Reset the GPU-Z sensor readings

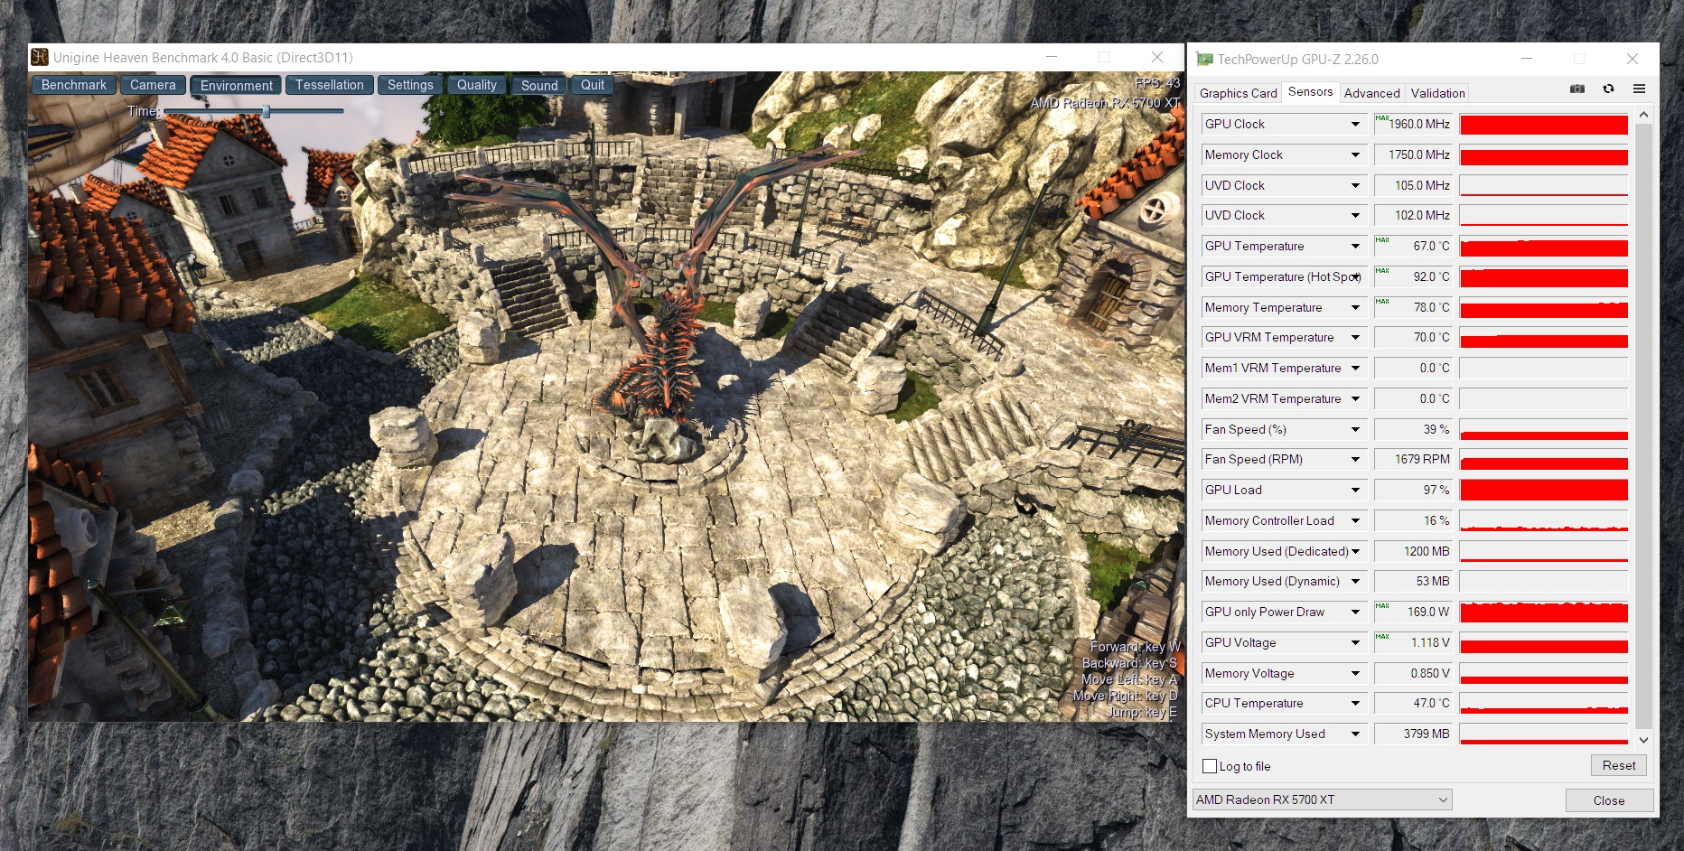pyautogui.click(x=1619, y=765)
